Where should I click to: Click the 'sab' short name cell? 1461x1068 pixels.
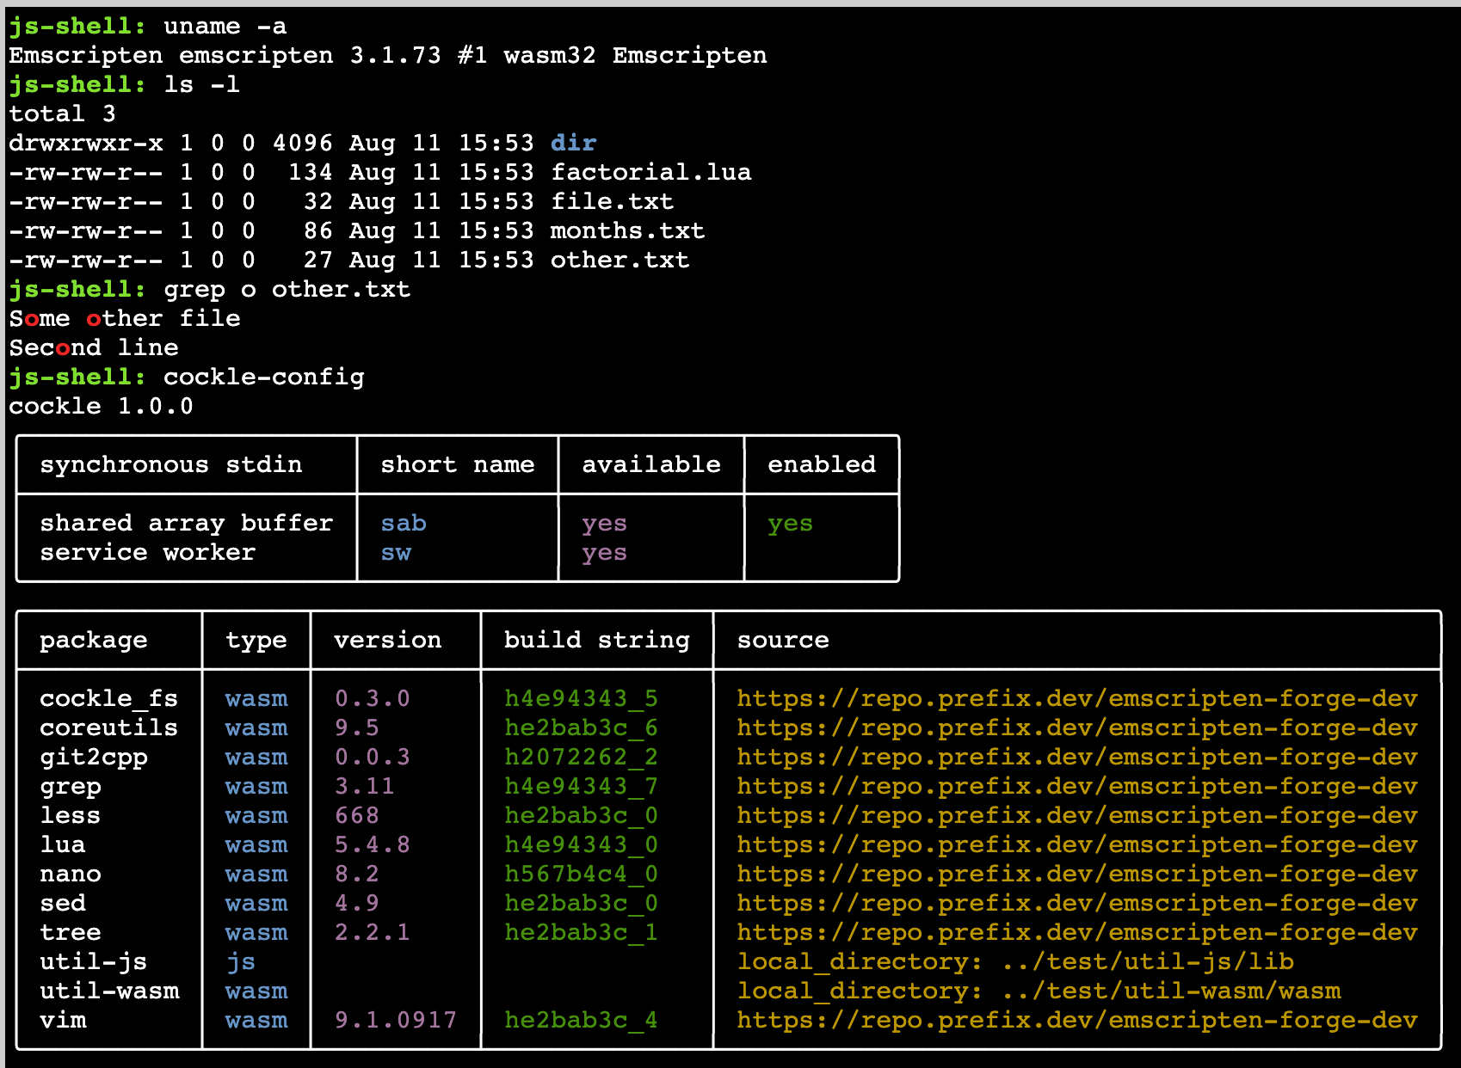(404, 524)
